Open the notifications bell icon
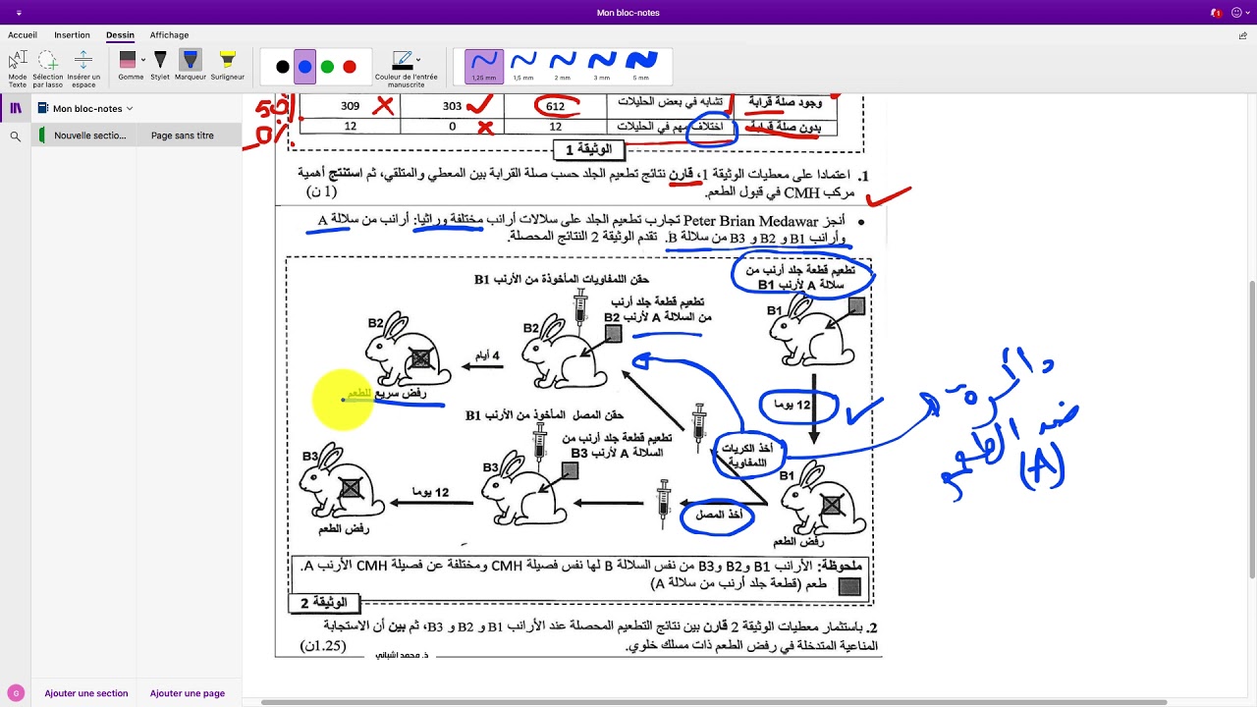This screenshot has width=1257, height=707. [x=1216, y=13]
